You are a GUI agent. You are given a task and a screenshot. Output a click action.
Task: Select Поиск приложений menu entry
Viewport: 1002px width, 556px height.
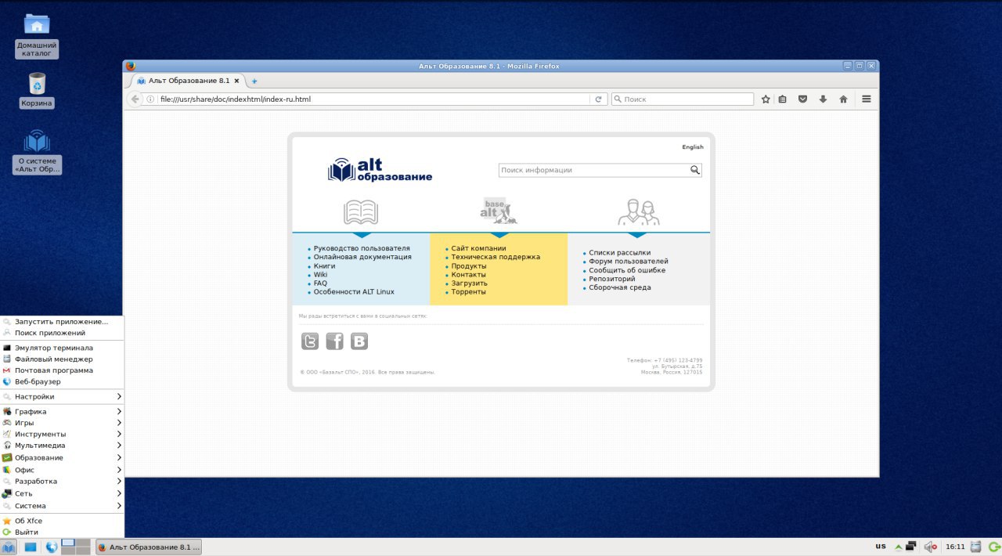coord(62,333)
